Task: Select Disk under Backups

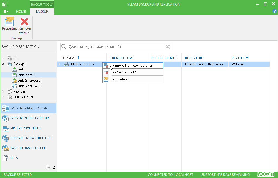Action: (x=21, y=69)
